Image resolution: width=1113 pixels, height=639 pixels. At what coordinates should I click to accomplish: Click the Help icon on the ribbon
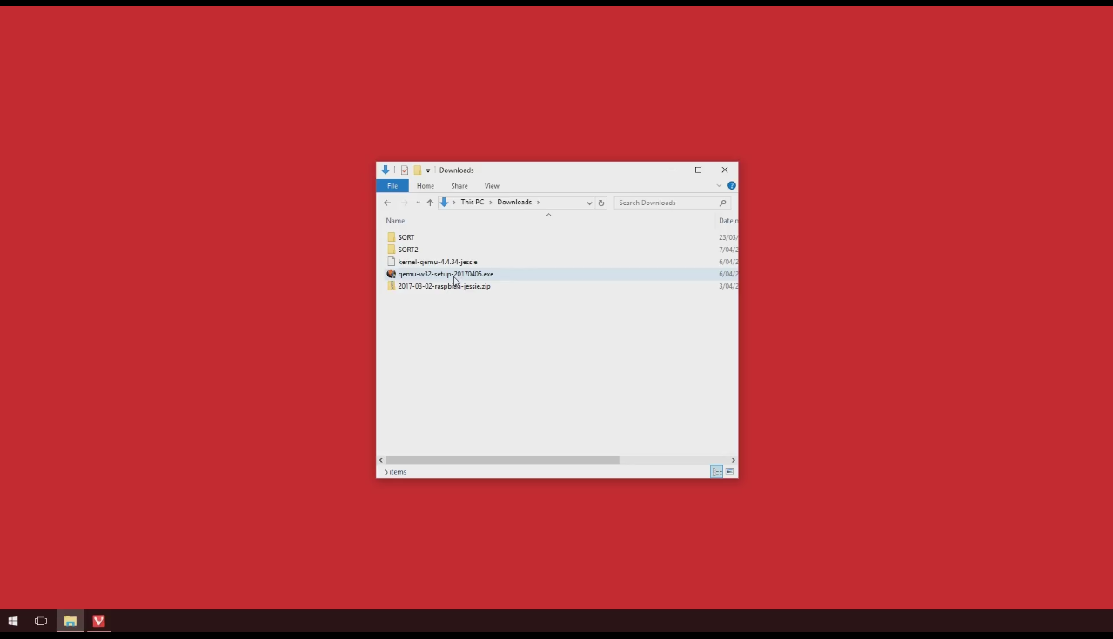(731, 185)
